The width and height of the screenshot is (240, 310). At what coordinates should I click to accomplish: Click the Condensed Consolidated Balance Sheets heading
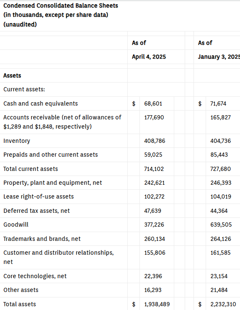point(61,5)
